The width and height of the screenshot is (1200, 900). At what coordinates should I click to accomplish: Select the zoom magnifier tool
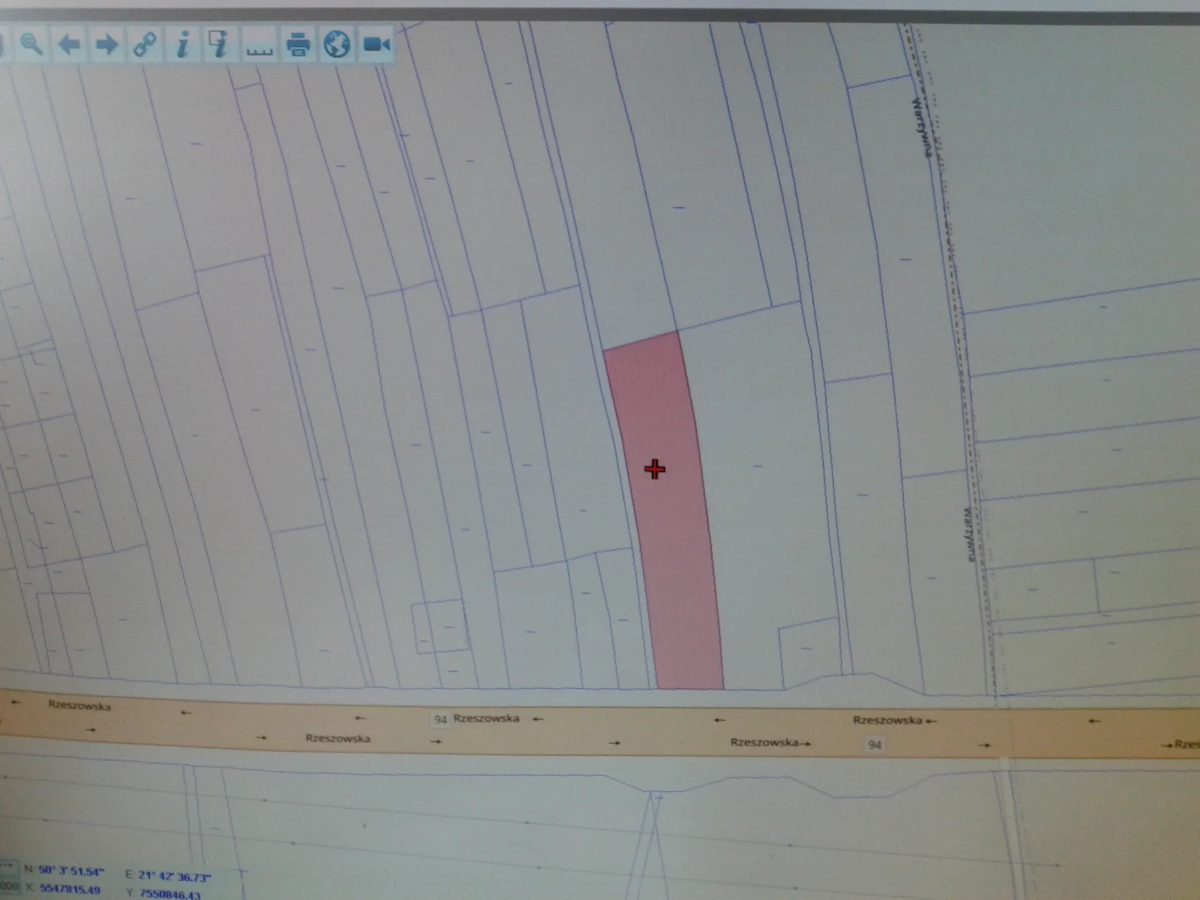coord(31,44)
